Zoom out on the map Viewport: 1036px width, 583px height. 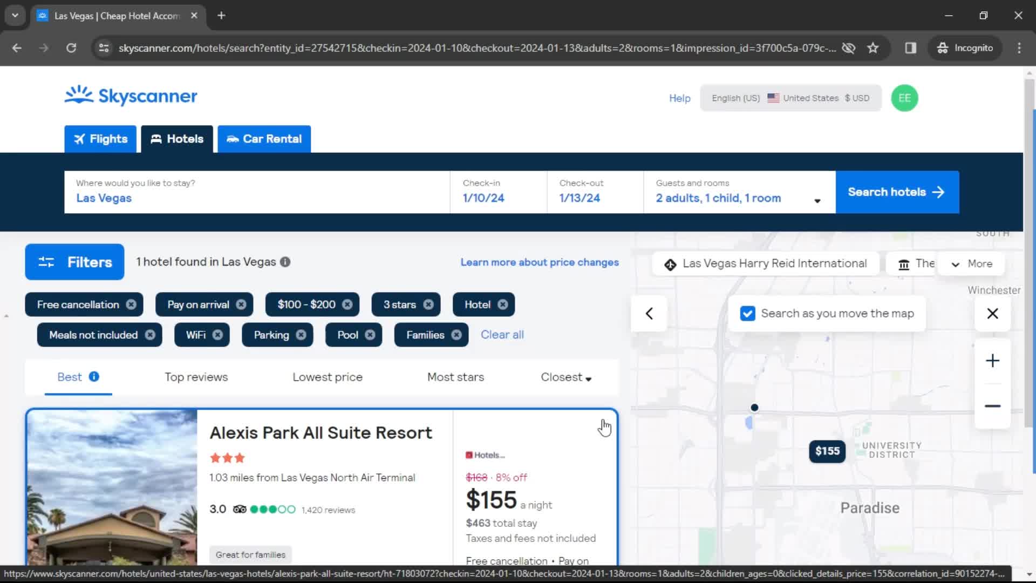pos(992,406)
